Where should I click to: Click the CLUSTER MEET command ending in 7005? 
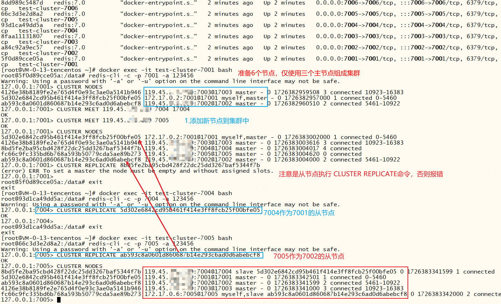click(113, 120)
